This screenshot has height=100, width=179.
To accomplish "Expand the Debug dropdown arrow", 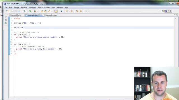I will tap(27, 11).
